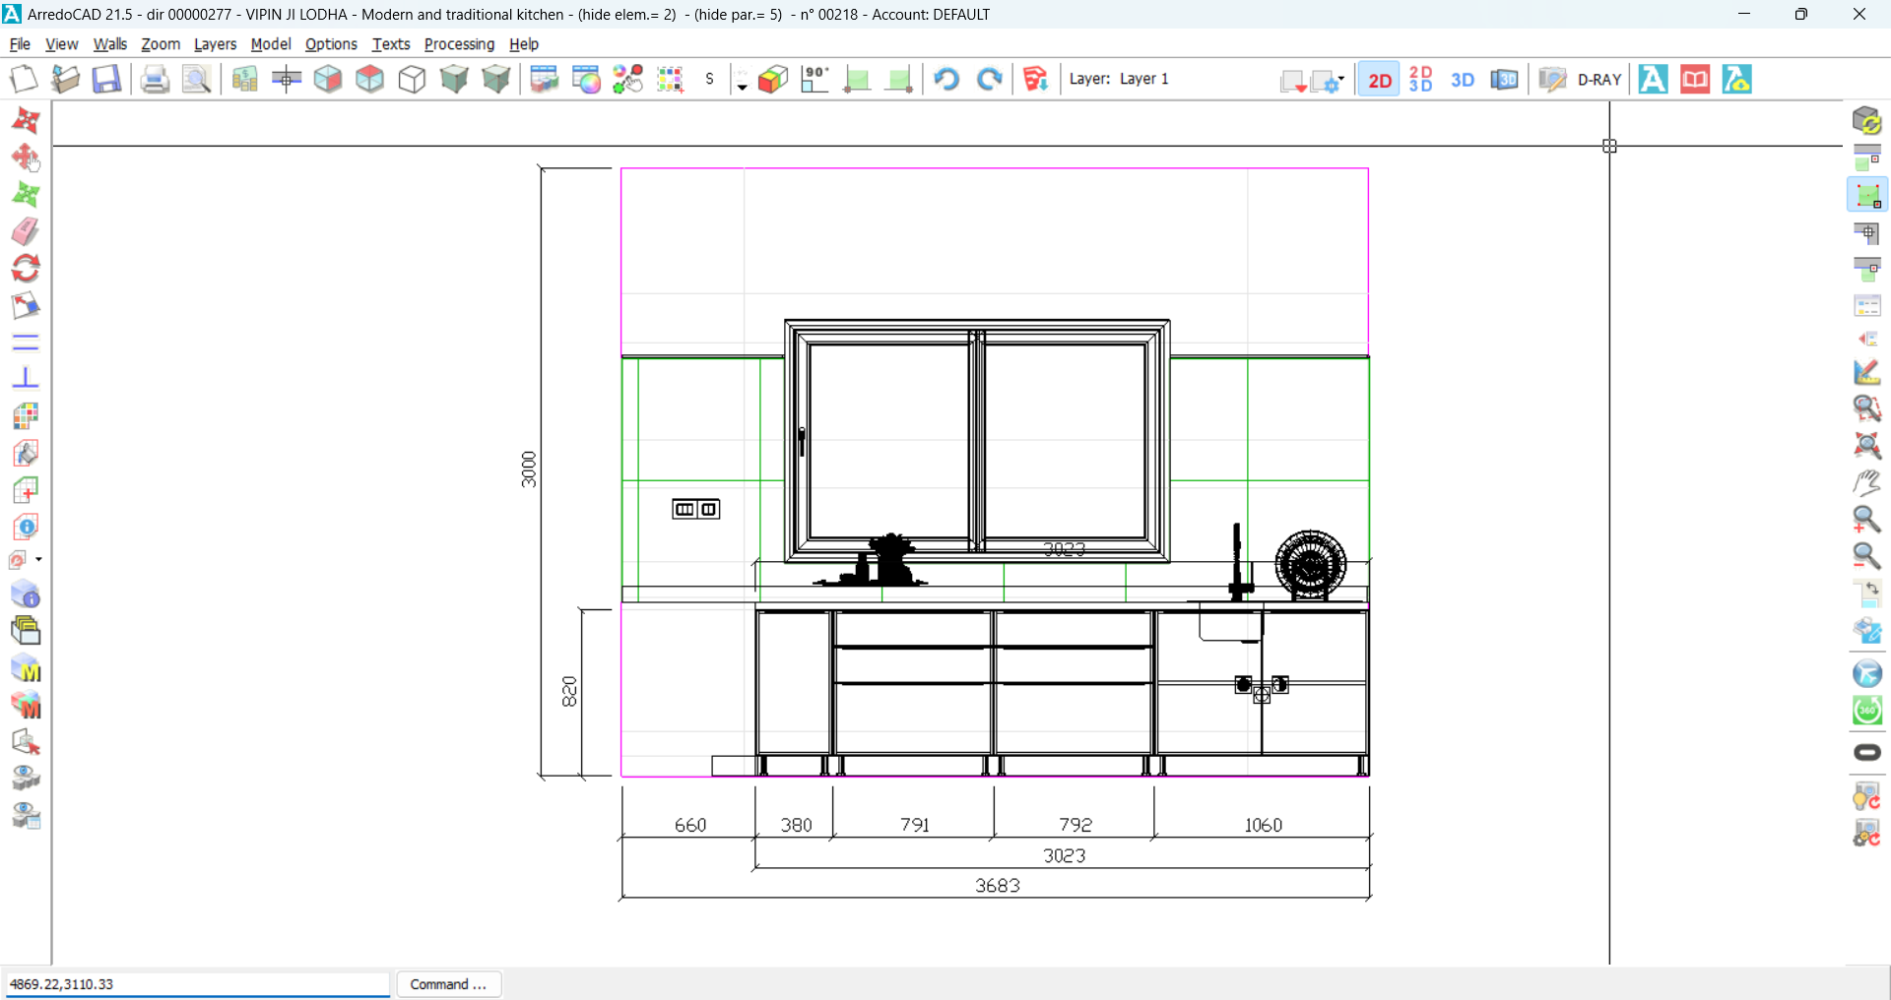Switch to 2D view mode

[x=1379, y=80]
